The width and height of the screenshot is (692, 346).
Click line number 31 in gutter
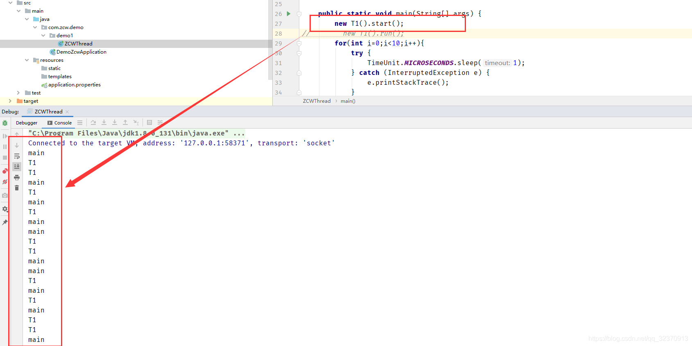click(278, 63)
